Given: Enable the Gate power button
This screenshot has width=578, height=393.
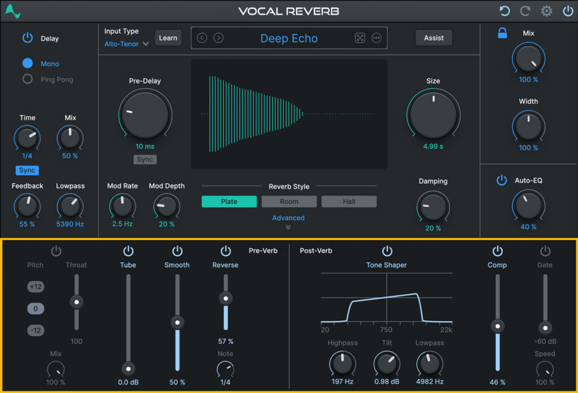Looking at the screenshot, I should click(545, 251).
